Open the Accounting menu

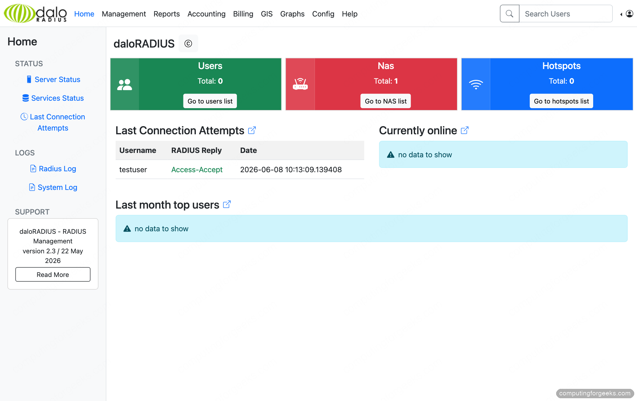click(206, 14)
